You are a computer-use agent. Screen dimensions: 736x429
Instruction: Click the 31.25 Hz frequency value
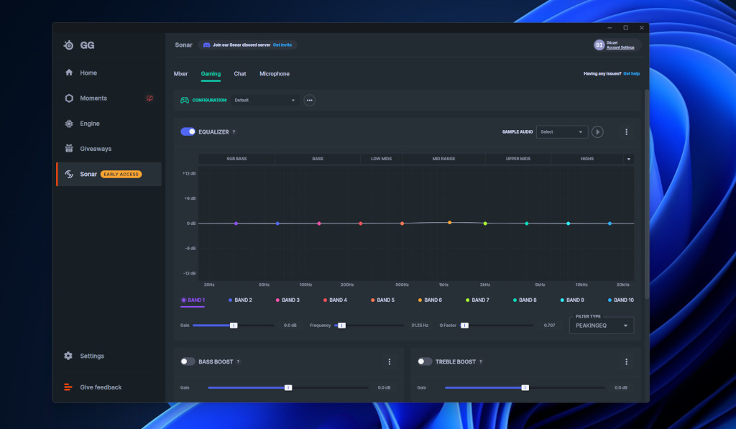[x=420, y=326]
